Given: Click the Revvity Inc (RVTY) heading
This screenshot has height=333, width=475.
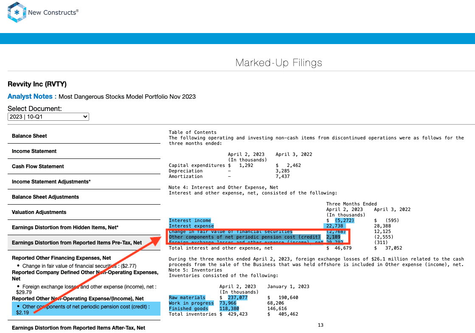Looking at the screenshot, I should point(37,84).
